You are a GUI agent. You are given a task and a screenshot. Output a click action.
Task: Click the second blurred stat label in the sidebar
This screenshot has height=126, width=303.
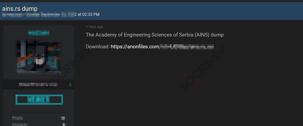pyautogui.click(x=20, y=125)
